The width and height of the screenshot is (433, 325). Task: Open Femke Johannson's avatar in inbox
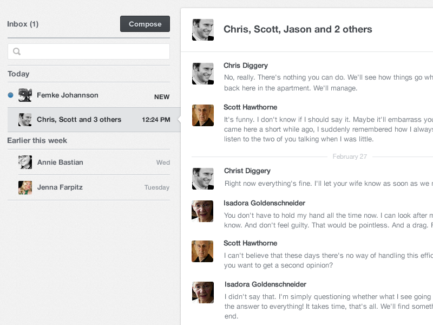pos(25,95)
